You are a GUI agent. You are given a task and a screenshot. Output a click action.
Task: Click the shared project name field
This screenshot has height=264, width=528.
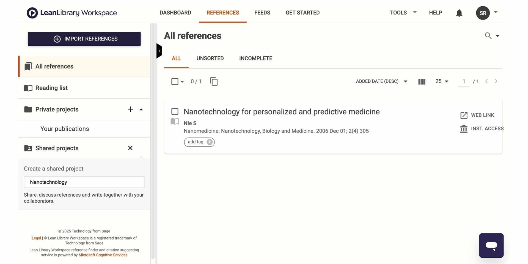point(84,182)
